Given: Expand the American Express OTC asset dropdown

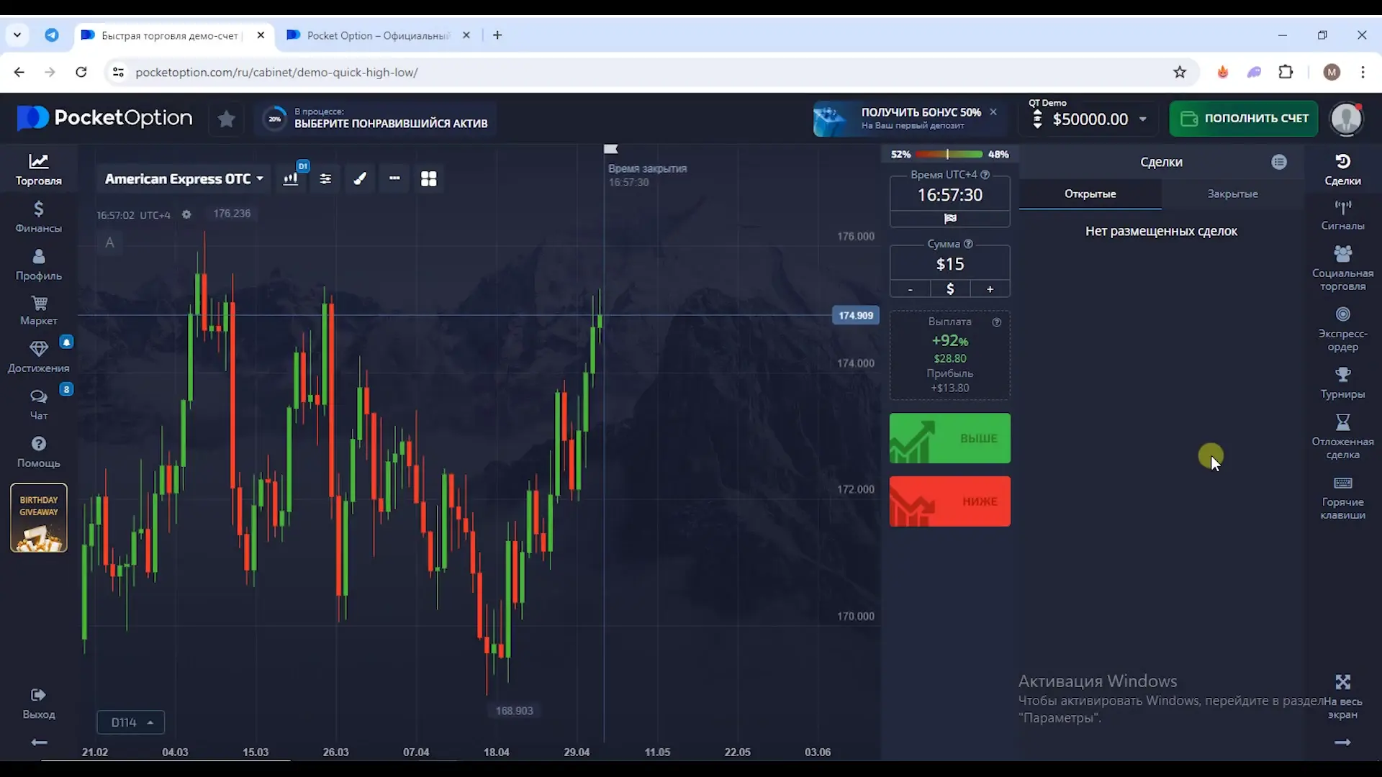Looking at the screenshot, I should [x=184, y=178].
